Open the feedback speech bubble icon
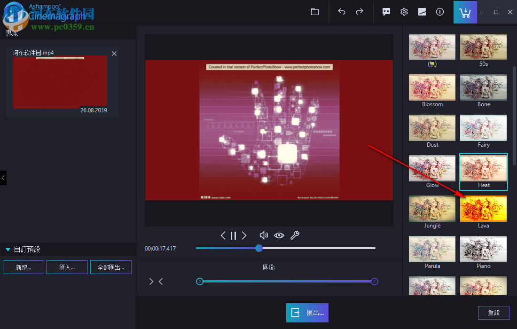The image size is (517, 329). pyautogui.click(x=386, y=12)
